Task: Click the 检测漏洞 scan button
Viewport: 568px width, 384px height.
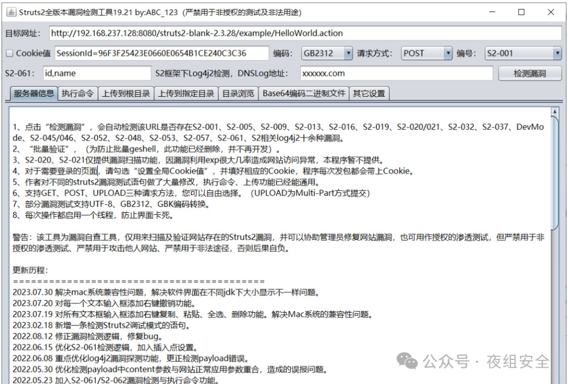Action: click(x=529, y=74)
